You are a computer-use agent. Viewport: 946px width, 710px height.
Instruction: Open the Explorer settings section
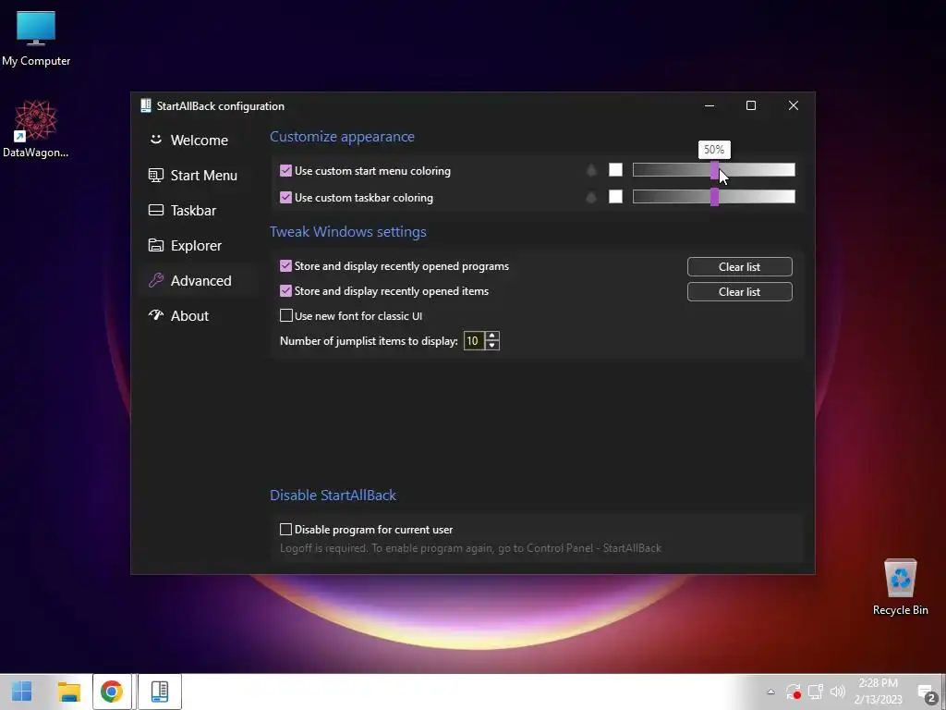[185, 245]
